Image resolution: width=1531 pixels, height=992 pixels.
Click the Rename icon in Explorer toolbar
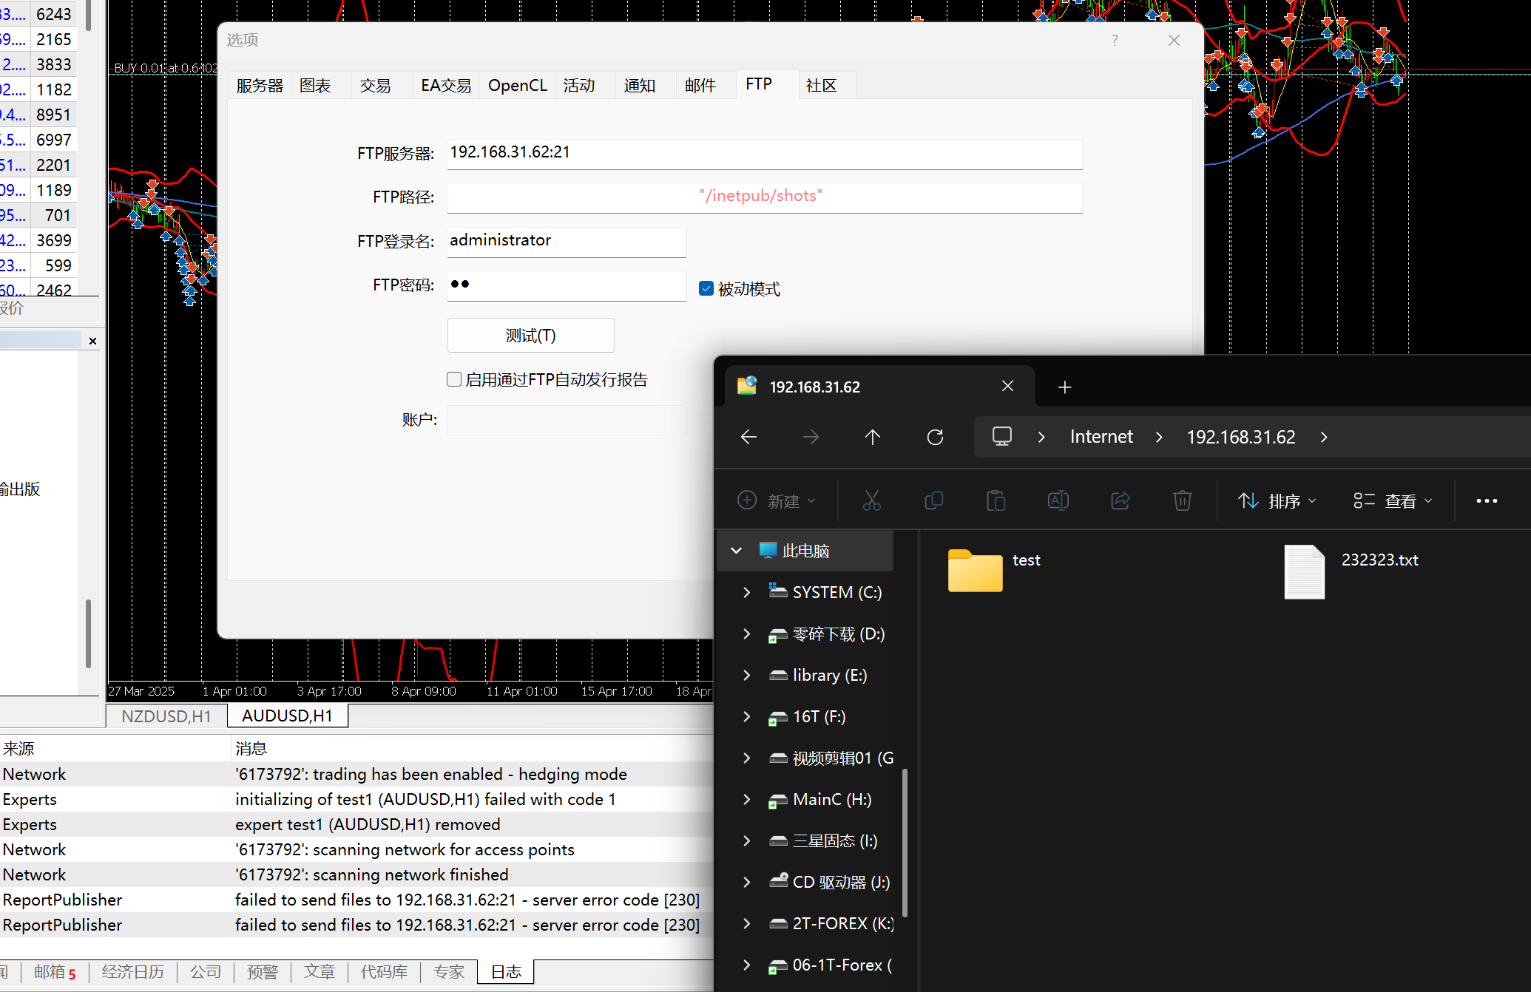click(x=1058, y=501)
